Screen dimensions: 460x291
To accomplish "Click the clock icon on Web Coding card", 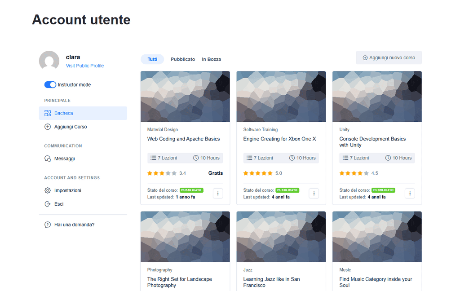I will click(x=196, y=158).
